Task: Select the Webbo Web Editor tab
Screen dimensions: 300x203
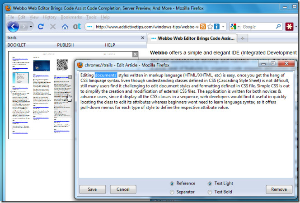Action: tap(192, 38)
